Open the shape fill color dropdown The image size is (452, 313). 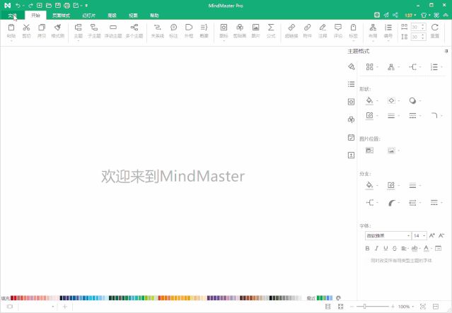[377, 100]
